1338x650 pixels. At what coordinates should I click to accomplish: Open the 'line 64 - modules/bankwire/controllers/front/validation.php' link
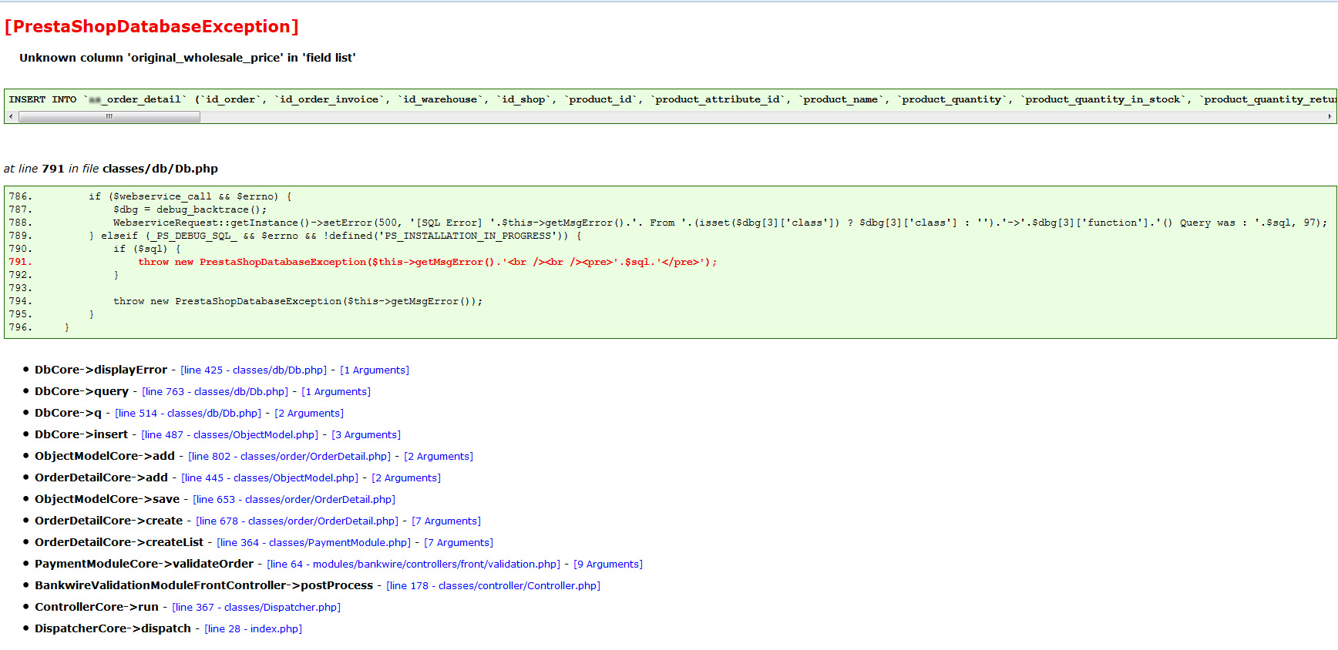pos(414,565)
